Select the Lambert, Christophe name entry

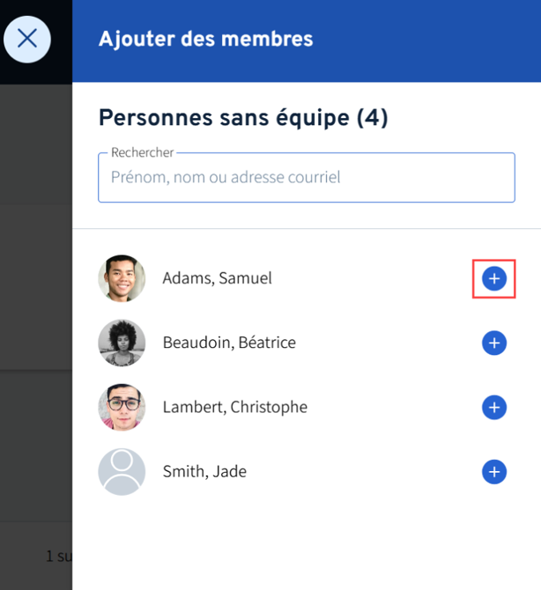235,407
